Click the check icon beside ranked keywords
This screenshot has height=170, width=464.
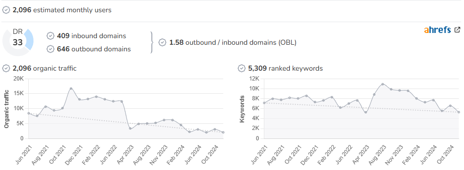coord(242,68)
